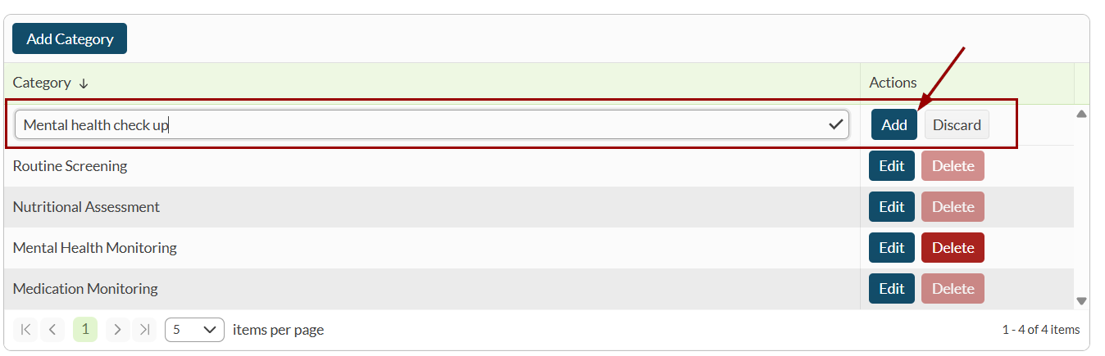The height and width of the screenshot is (356, 1105).
Task: Edit the Nutritional Assessment category
Action: pyautogui.click(x=891, y=207)
